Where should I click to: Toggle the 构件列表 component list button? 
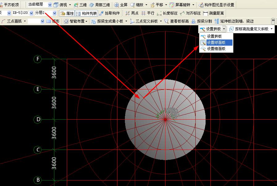(x=86, y=13)
